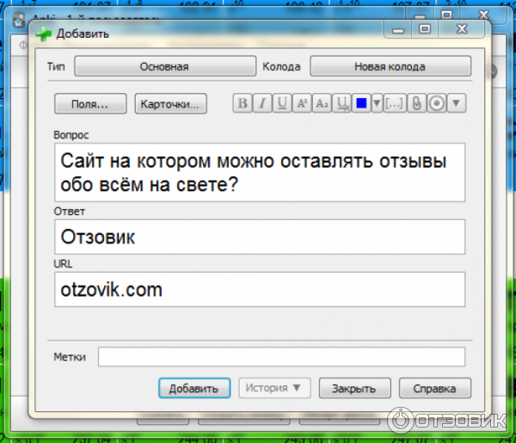The image size is (516, 443).
Task: Open the text color picker dropdown arrow
Action: (376, 103)
